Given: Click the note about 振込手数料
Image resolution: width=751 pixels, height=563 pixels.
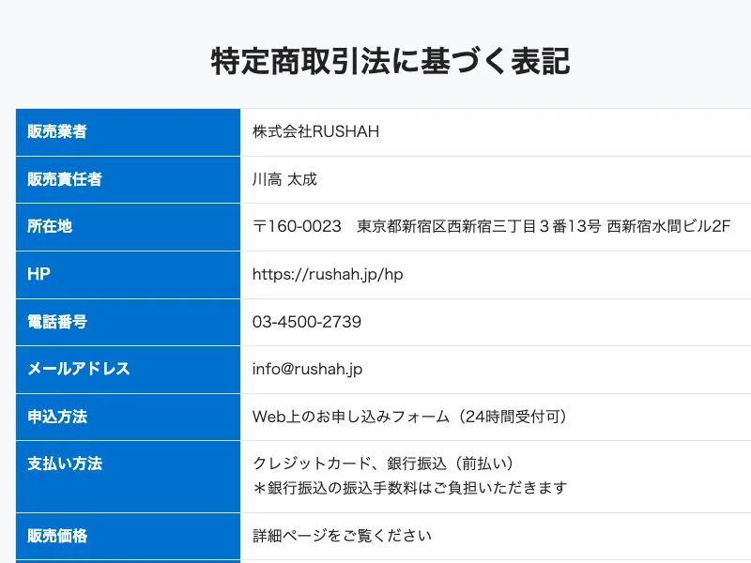Looking at the screenshot, I should click(x=410, y=488).
